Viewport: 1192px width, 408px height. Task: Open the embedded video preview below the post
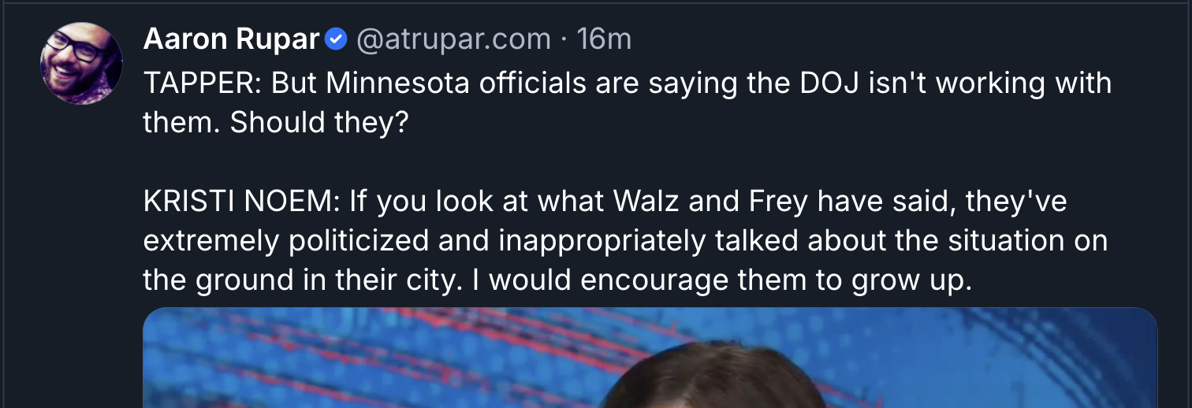[x=650, y=358]
